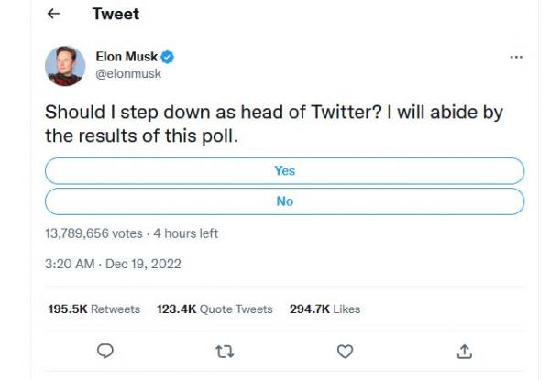Click the Dec 19, 2022 date
The width and height of the screenshot is (550, 380).
point(143,264)
